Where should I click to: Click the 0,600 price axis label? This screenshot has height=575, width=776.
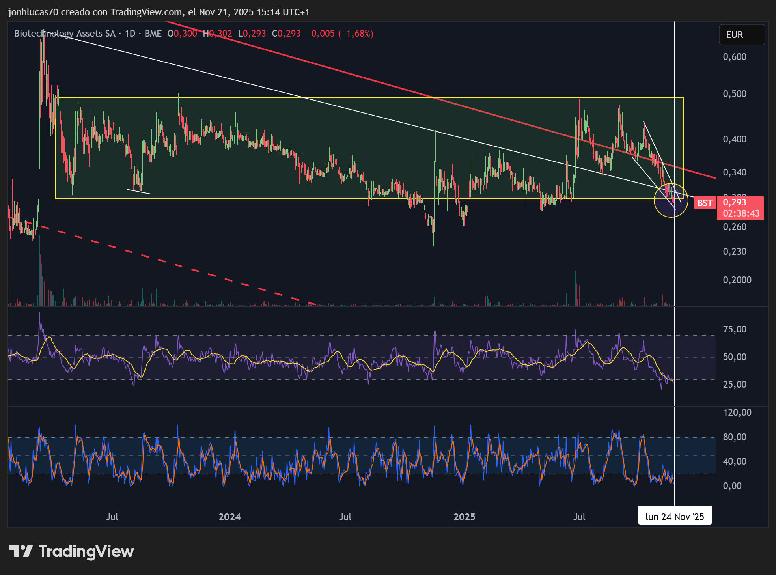pos(734,57)
